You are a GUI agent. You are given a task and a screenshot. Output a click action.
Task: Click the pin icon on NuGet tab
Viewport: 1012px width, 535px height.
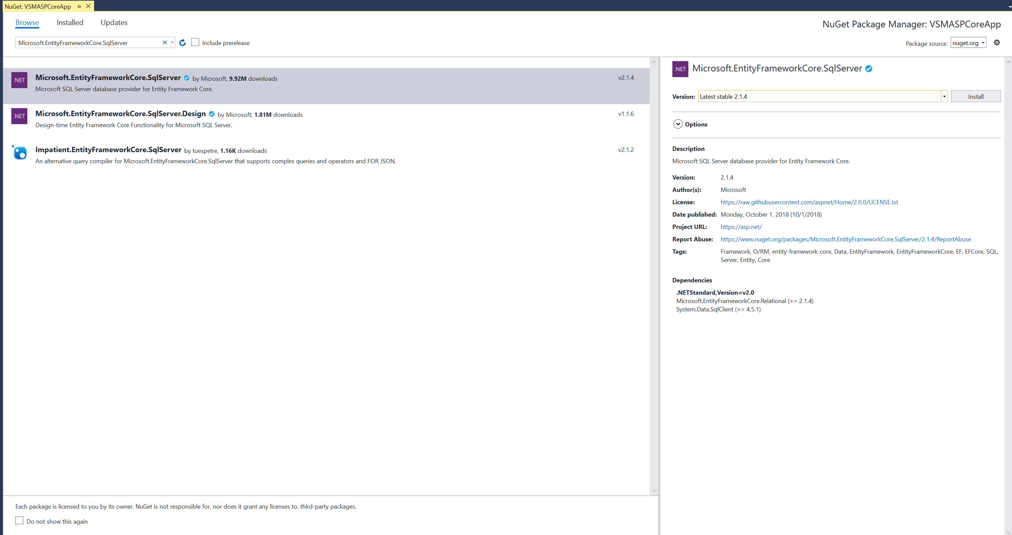[79, 6]
